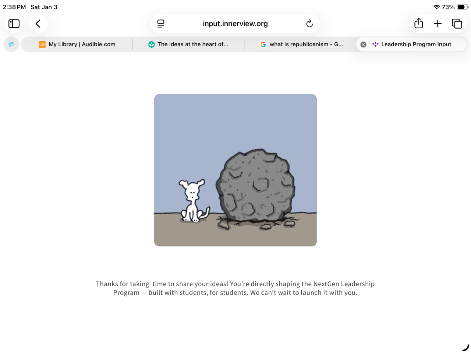This screenshot has width=471, height=353.
Task: Close the Leadership Program Input tab
Action: click(363, 44)
